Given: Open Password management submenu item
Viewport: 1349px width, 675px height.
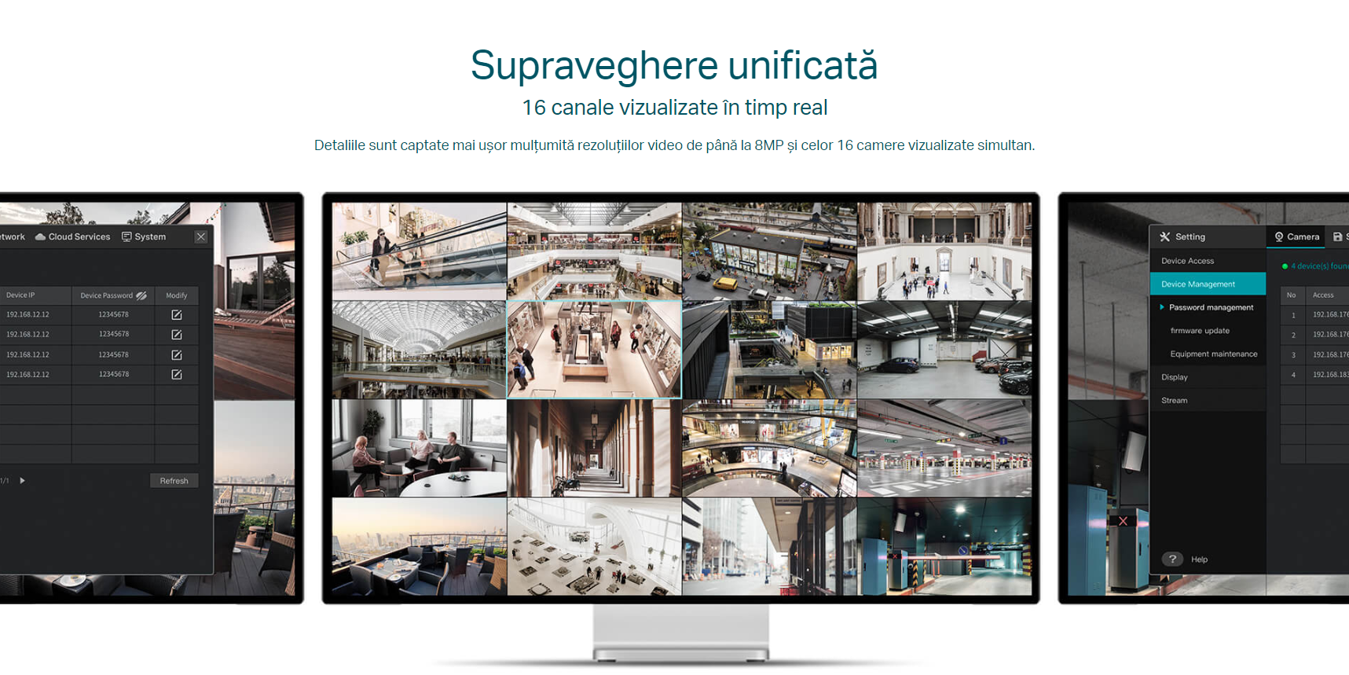Looking at the screenshot, I should [1211, 307].
